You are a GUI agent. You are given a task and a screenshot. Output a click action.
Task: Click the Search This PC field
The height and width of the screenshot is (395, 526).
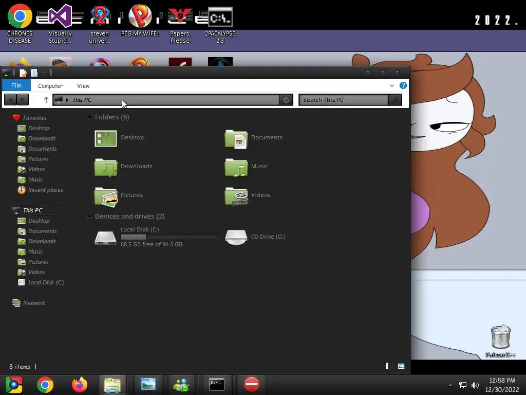(x=344, y=100)
